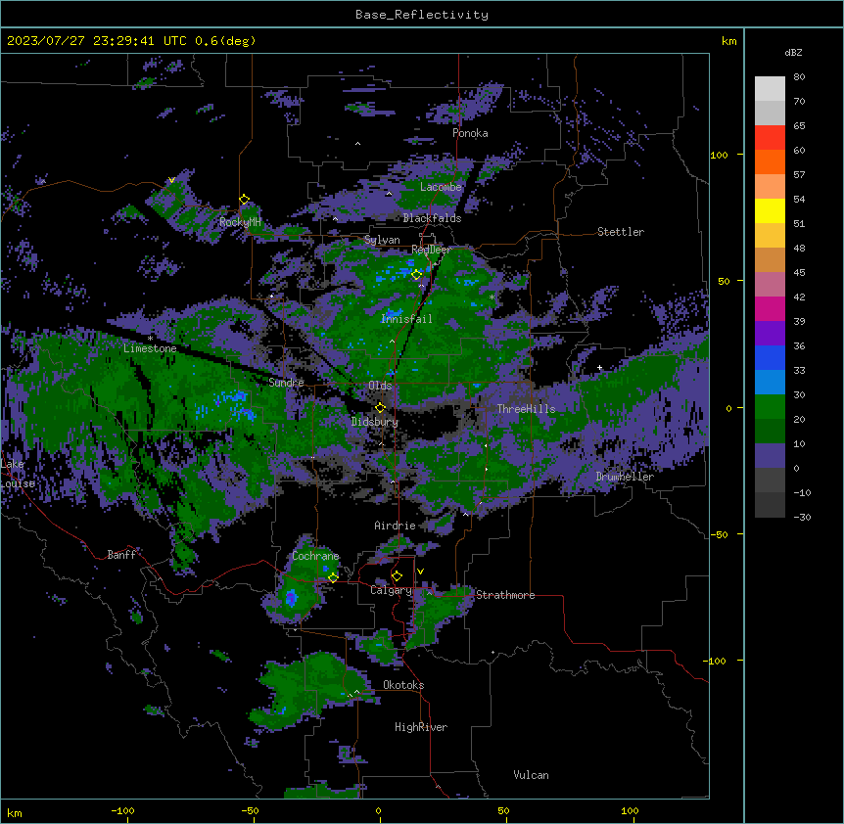Click the ThreeHills city label
The height and width of the screenshot is (824, 844).
pos(526,408)
